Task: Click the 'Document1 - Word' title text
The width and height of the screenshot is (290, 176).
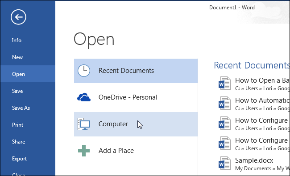Action: (x=232, y=8)
